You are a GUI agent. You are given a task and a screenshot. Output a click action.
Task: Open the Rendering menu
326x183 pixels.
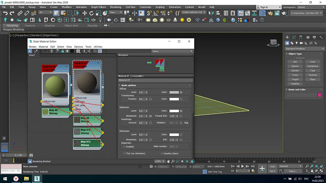[115, 7]
